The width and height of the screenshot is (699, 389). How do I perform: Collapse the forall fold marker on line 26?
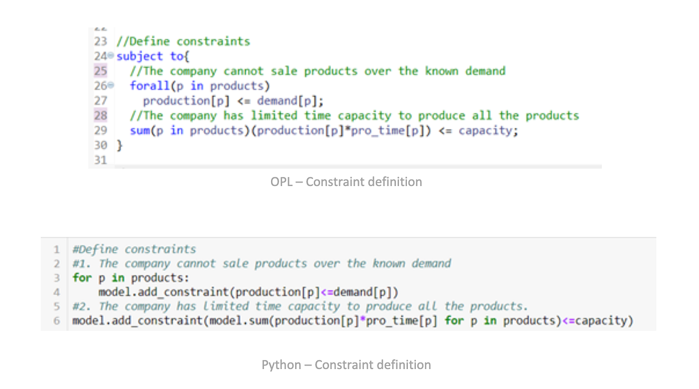(x=111, y=86)
